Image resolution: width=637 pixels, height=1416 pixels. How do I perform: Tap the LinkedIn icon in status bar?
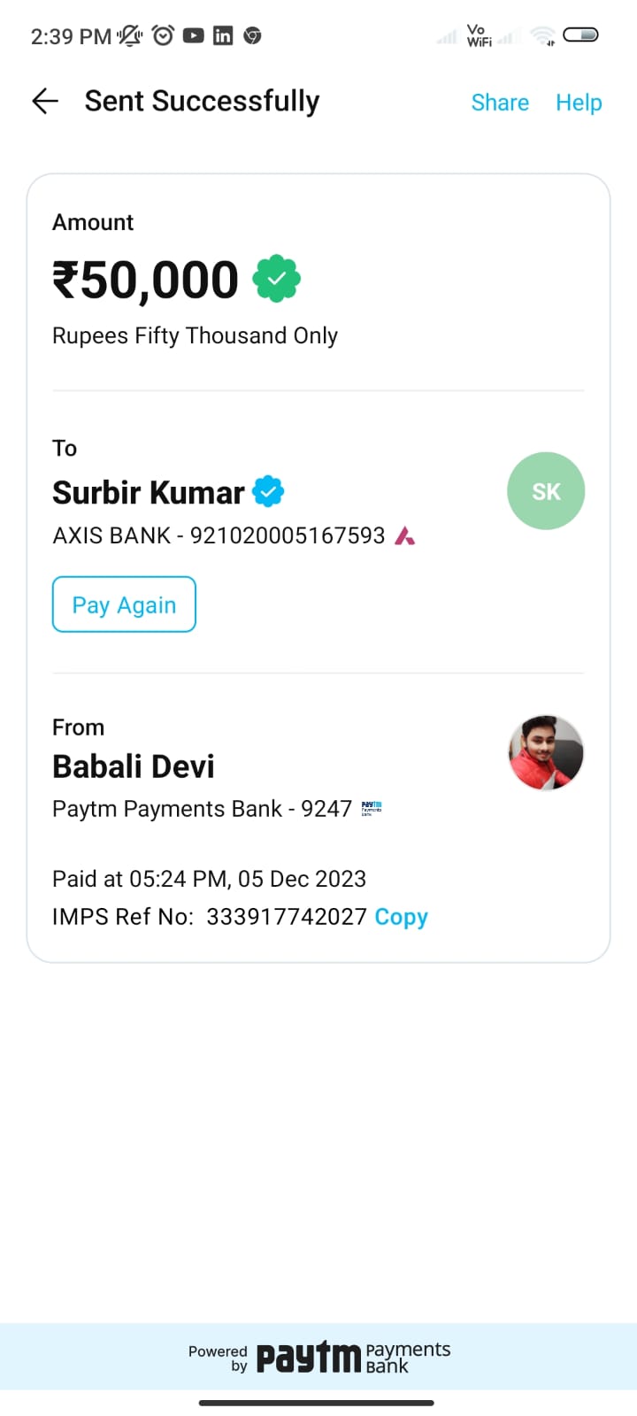(223, 35)
